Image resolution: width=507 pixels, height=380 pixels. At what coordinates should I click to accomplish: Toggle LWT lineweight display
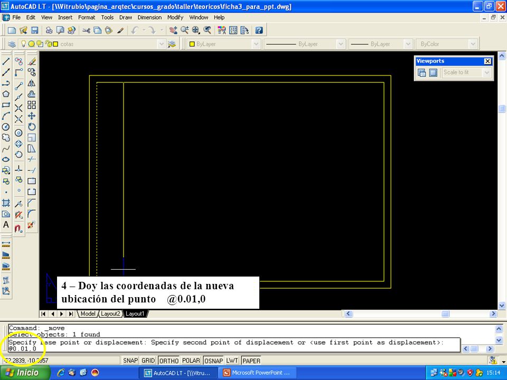[x=232, y=360]
